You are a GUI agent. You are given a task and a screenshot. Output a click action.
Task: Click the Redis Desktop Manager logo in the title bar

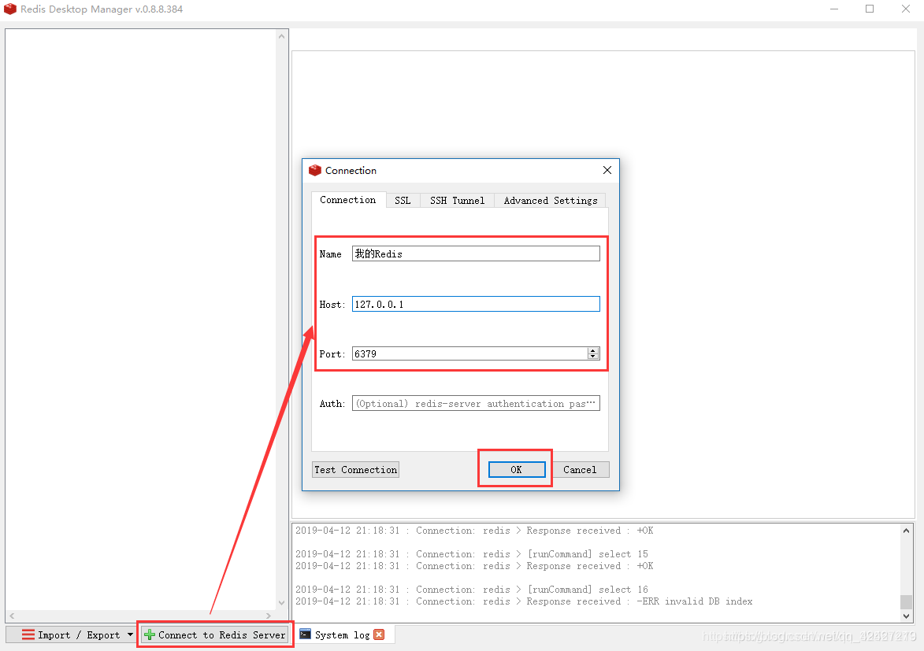[10, 9]
